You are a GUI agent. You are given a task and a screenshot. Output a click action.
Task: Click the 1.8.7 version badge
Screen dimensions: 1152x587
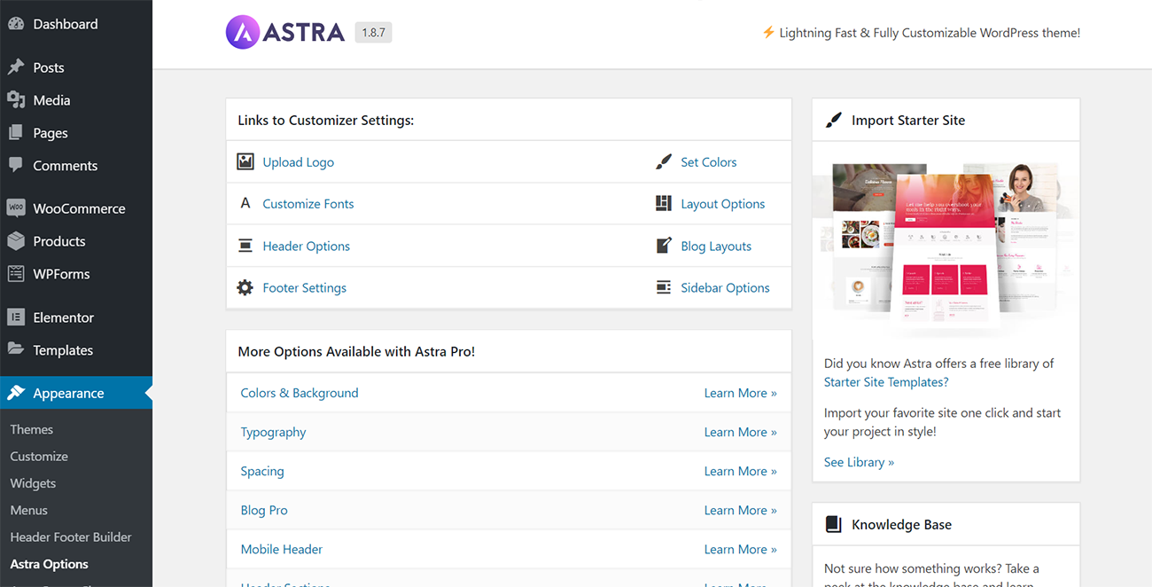(x=373, y=33)
